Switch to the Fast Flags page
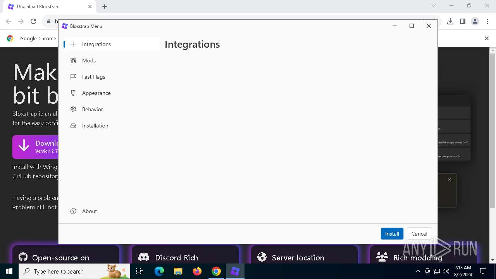 [111, 77]
